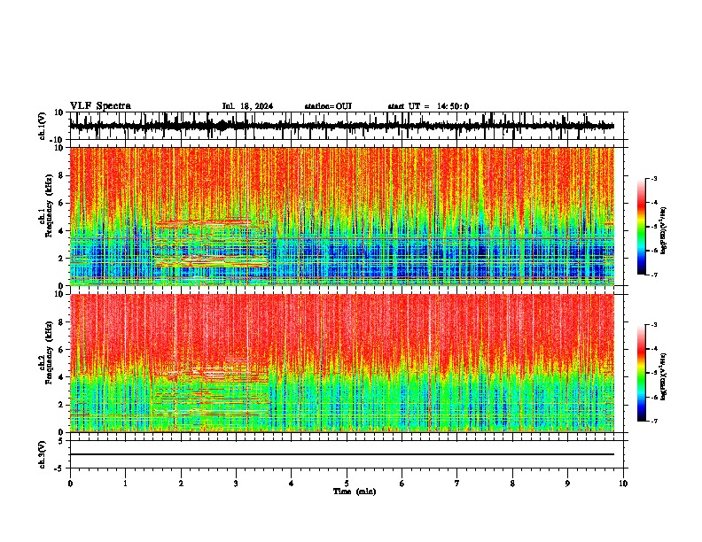Click the "-7" tick on ch.2 colorbar
This screenshot has width=702, height=542.
[x=653, y=422]
